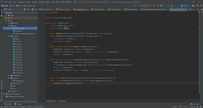
Task: Click the blue question mark help icon
Action: click(185, 6)
